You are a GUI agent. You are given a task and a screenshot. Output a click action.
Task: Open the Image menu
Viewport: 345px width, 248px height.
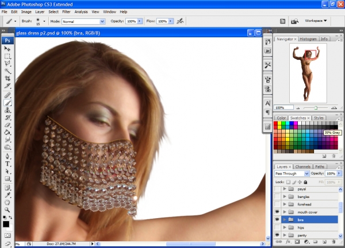(26, 12)
